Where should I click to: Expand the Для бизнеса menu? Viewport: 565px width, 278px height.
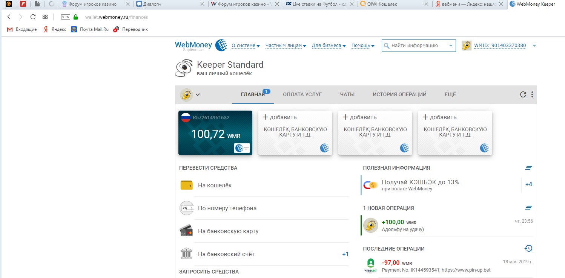coord(329,46)
